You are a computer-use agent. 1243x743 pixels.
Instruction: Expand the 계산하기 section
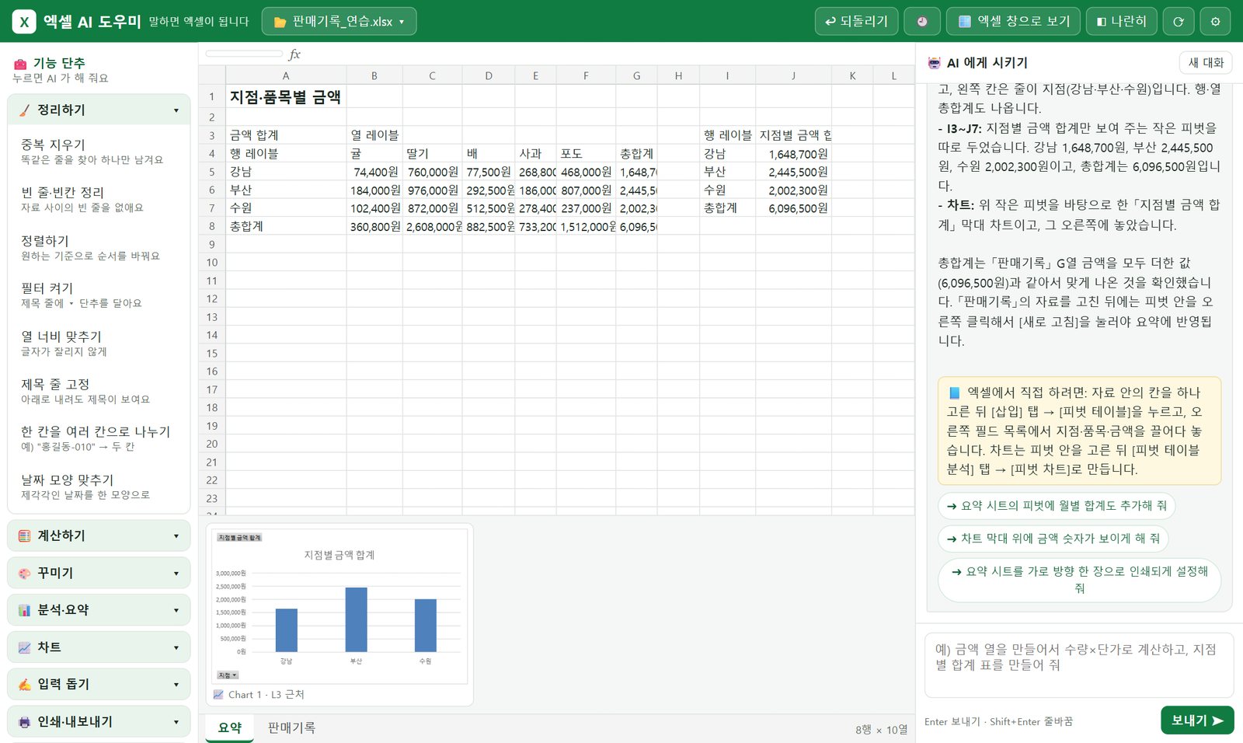point(99,536)
